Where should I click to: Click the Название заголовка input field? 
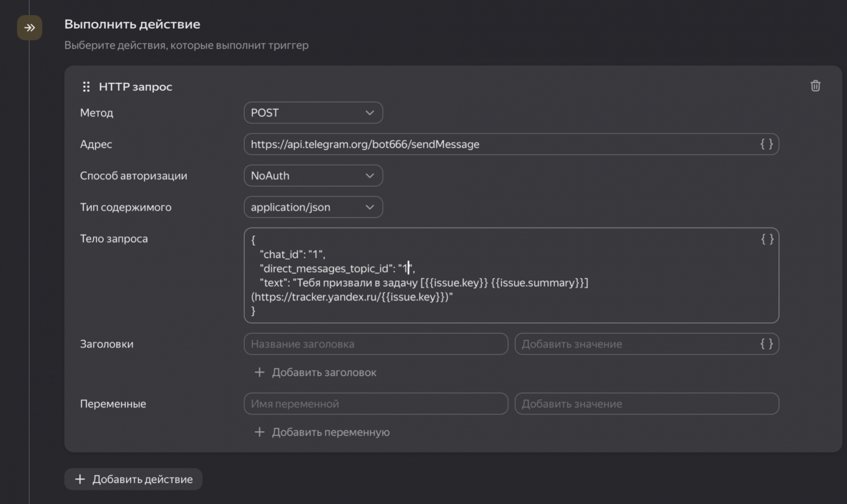376,344
